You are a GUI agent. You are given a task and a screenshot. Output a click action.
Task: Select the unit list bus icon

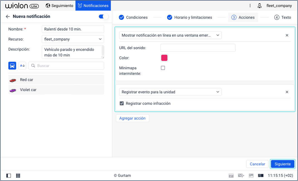(x=12, y=66)
